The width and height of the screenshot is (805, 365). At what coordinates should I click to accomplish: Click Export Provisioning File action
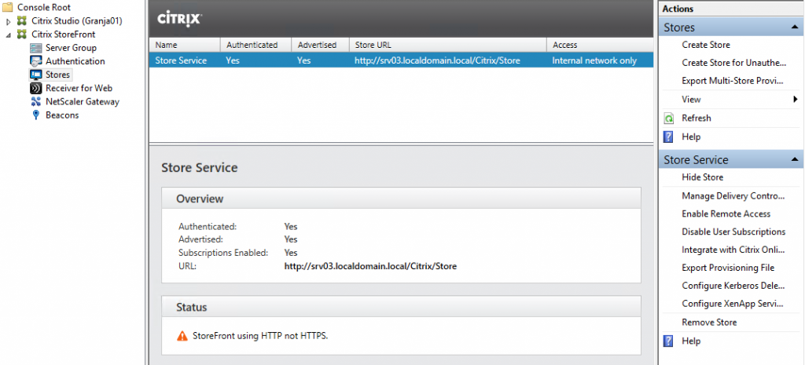point(728,268)
